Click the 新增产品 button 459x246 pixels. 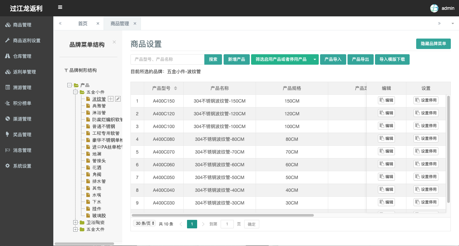pos(237,59)
